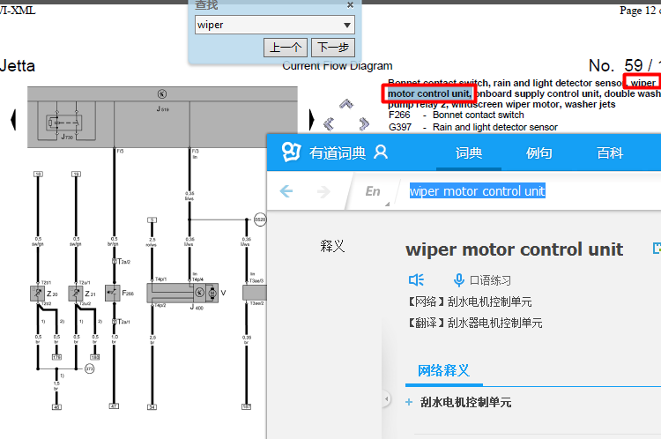Click the double-right navigation chevron
The image size is (661, 439).
click(364, 124)
